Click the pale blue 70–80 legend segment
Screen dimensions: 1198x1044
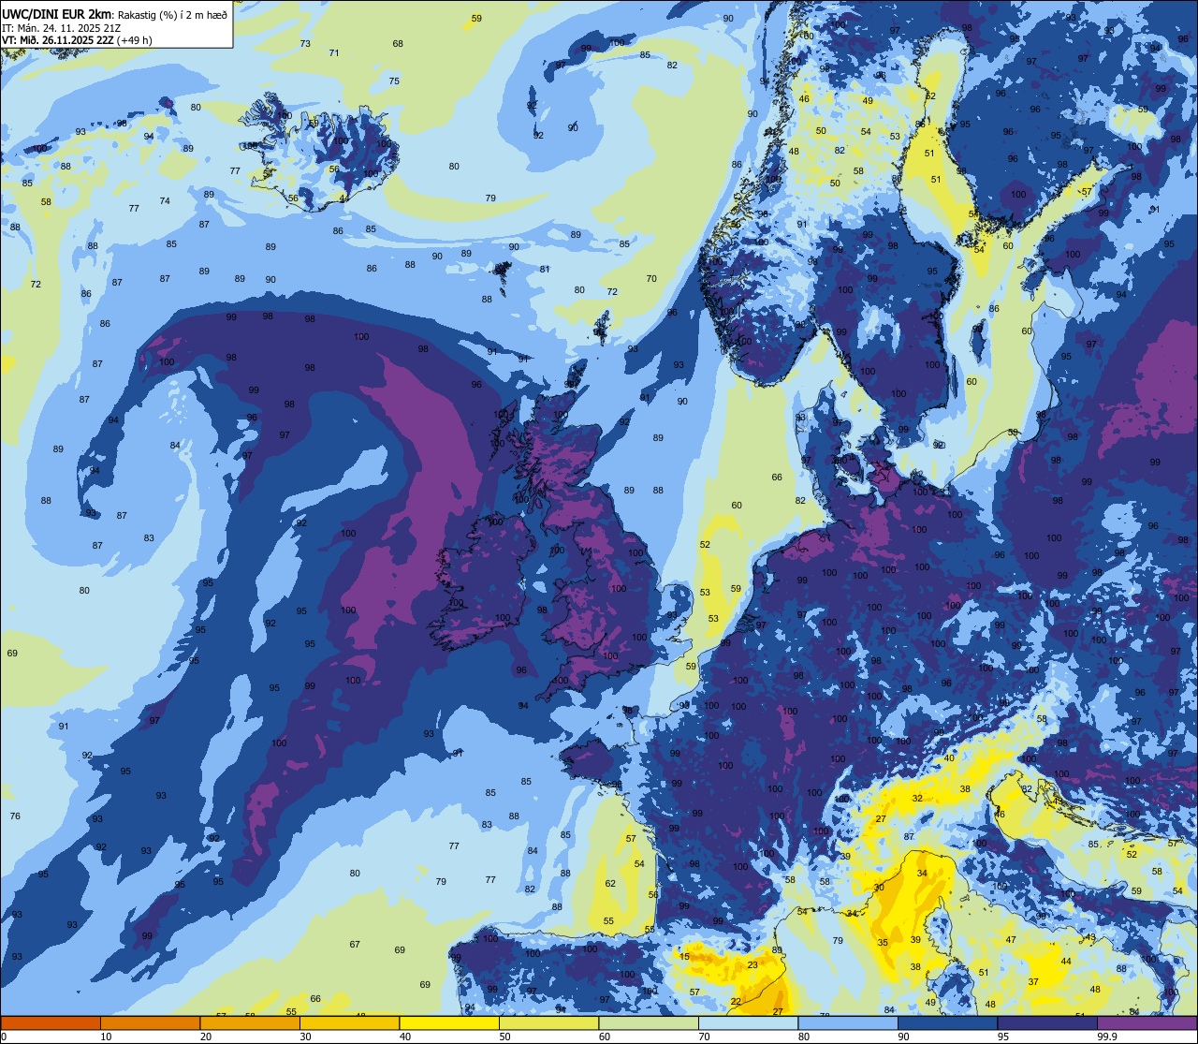pos(749,1023)
